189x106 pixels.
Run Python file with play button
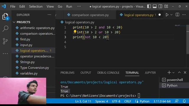tap(167, 15)
